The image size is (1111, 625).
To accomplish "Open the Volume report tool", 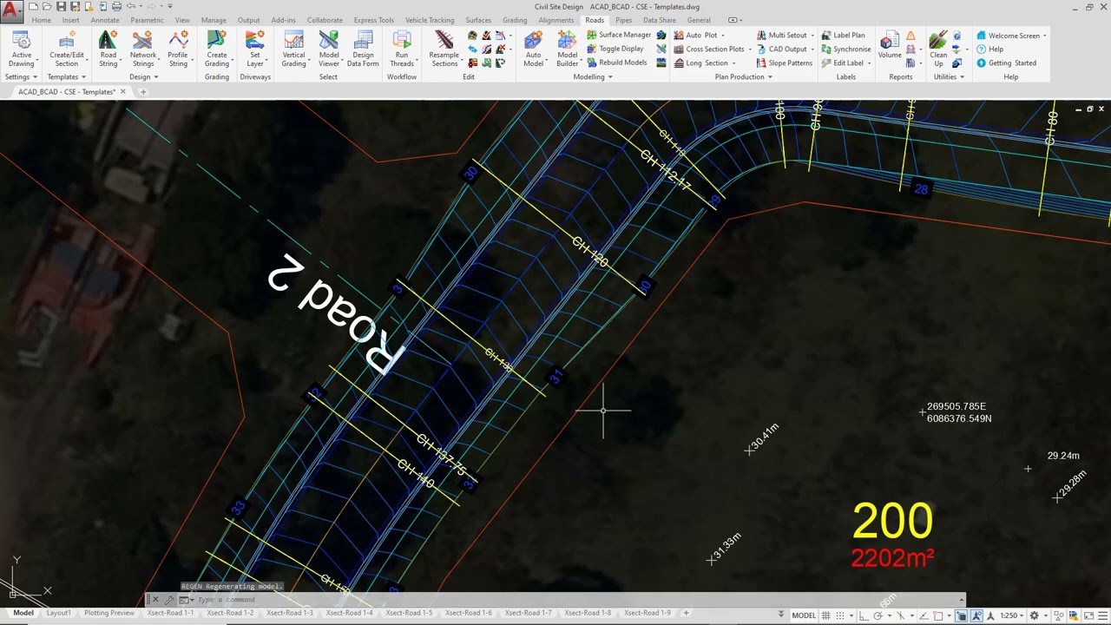I will click(x=890, y=45).
